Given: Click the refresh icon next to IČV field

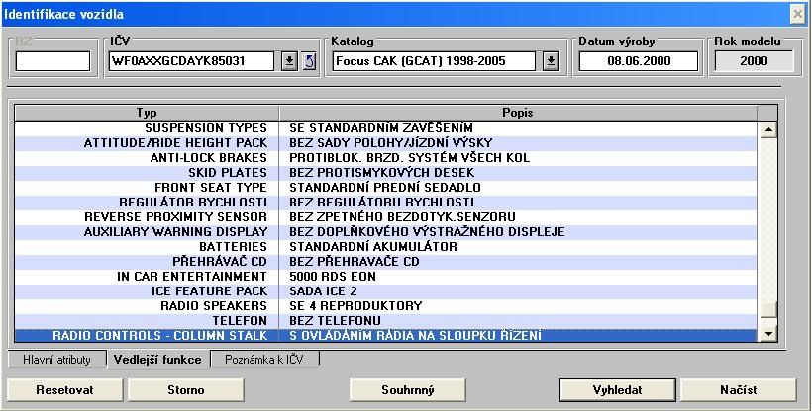Looking at the screenshot, I should [308, 61].
